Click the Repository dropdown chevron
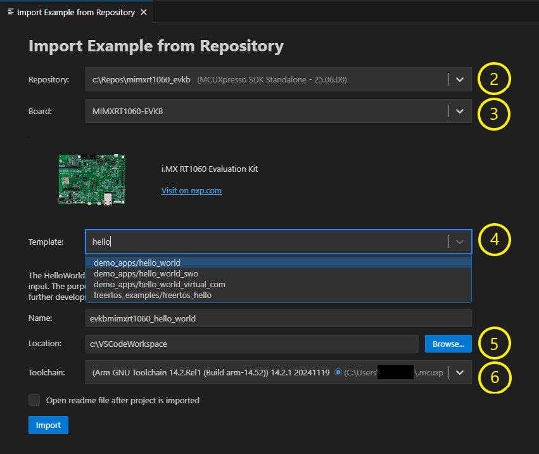The image size is (539, 454). point(460,79)
